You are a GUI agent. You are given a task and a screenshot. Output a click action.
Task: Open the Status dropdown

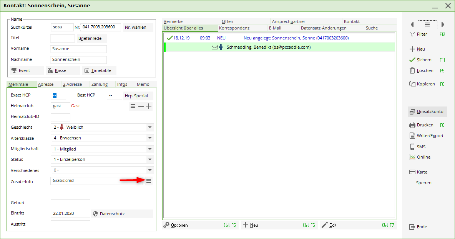coord(149,160)
